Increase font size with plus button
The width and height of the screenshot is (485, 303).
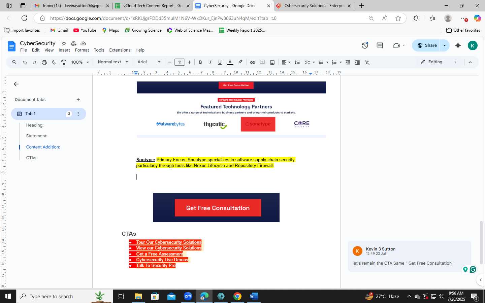189,62
